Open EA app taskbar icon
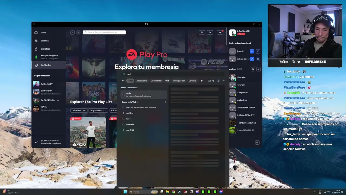The height and width of the screenshot is (195, 346). pyautogui.click(x=221, y=192)
